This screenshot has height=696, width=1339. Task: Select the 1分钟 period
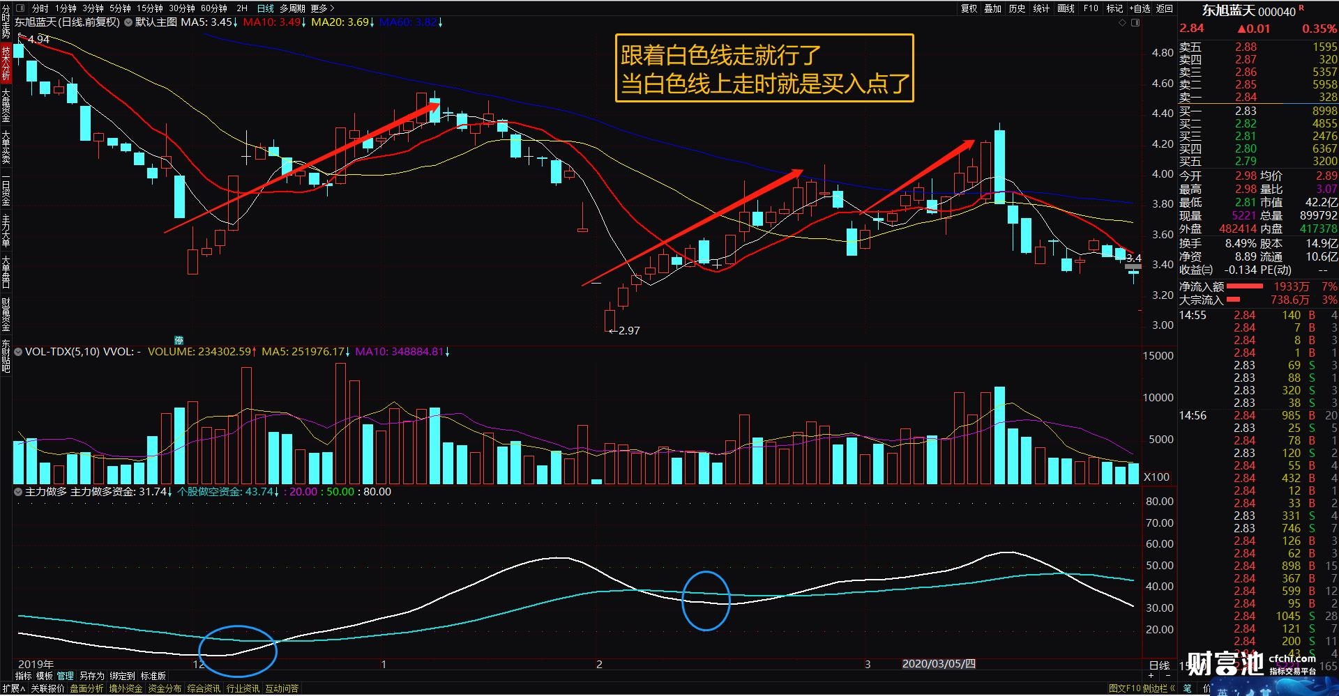[66, 8]
